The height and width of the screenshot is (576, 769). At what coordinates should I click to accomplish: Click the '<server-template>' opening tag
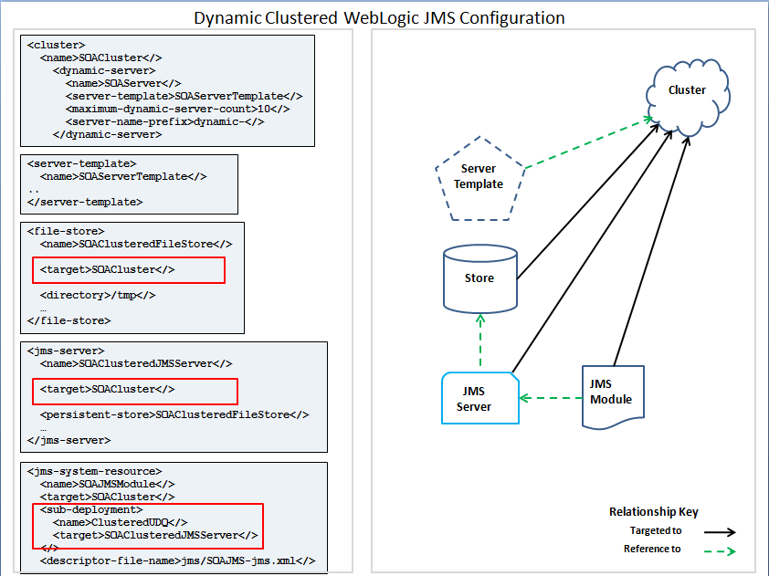[x=81, y=163]
